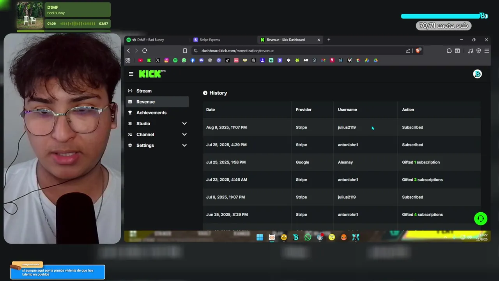
Task: Open the apps grid in bookmarks bar
Action: tap(128, 60)
